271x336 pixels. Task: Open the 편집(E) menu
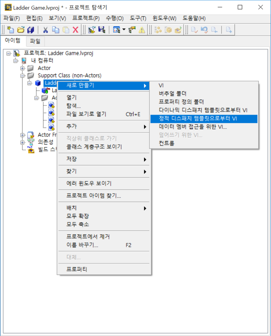(x=34, y=19)
